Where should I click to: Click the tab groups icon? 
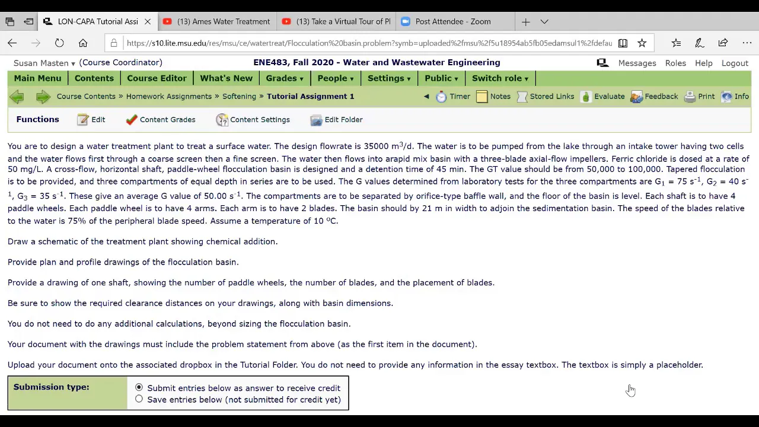9,21
